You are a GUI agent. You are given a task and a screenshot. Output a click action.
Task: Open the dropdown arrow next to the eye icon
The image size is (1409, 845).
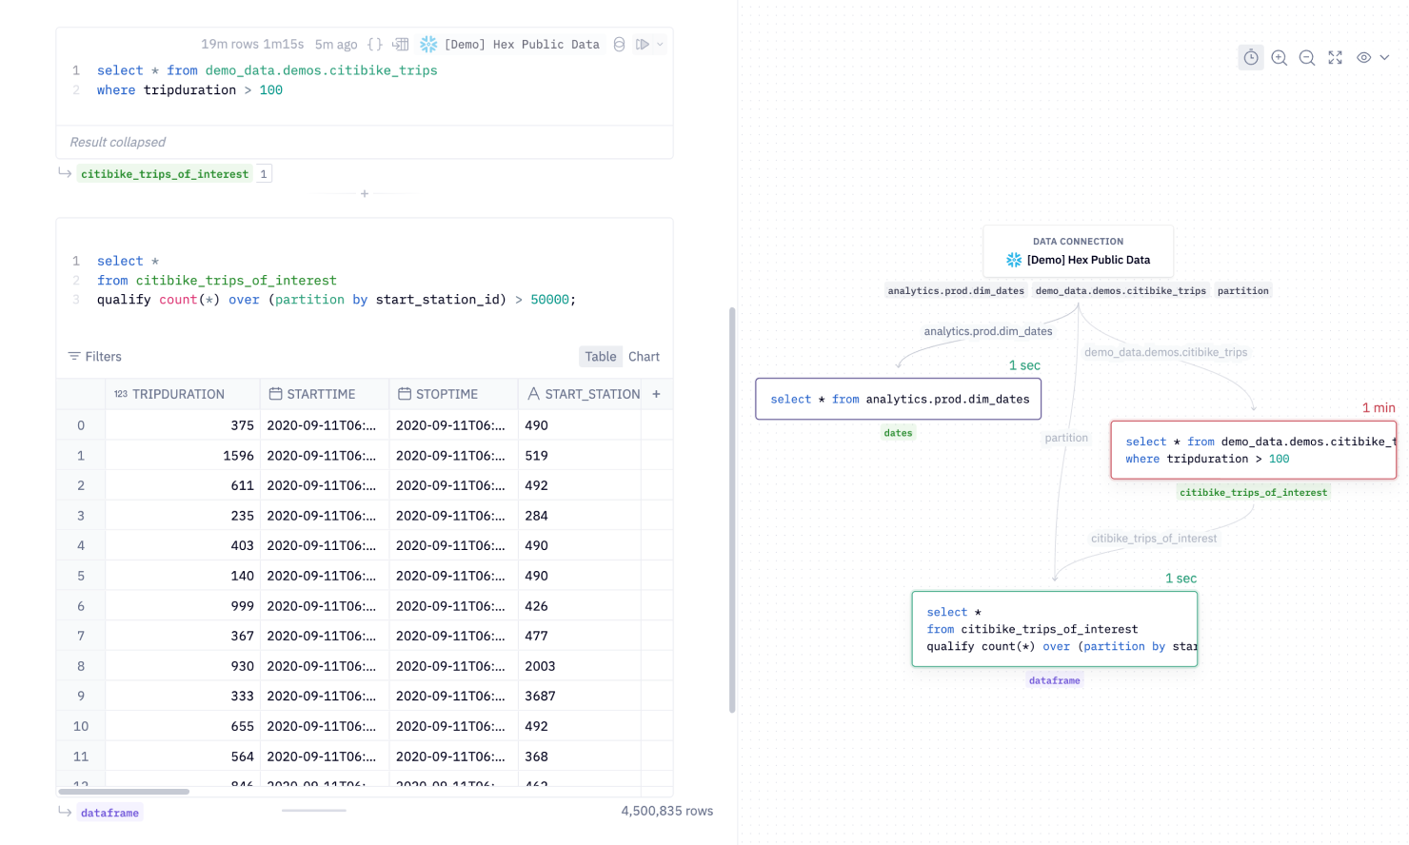1383,57
